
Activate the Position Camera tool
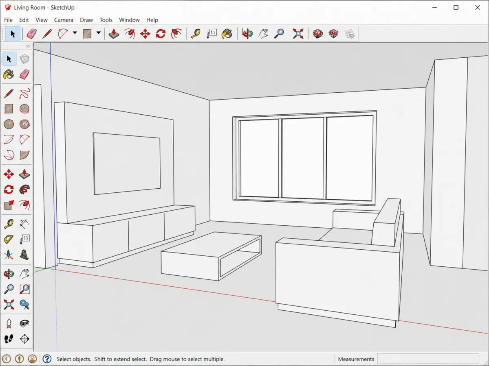[x=9, y=324]
